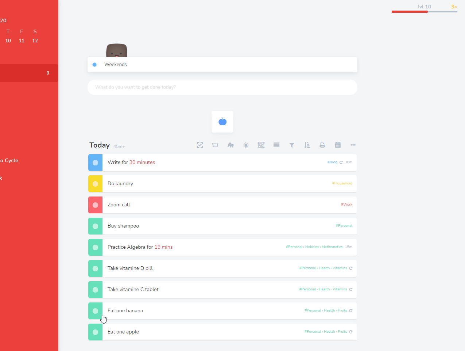Click recurring icon on Take vitamine D pill
This screenshot has width=465, height=351.
(x=351, y=268)
